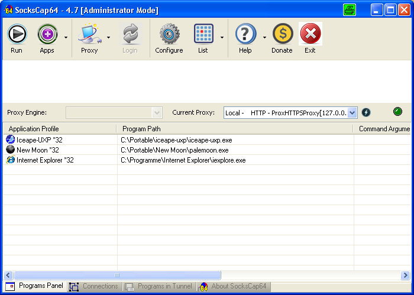
Task: Select the text New Moon *32
Action: point(38,150)
